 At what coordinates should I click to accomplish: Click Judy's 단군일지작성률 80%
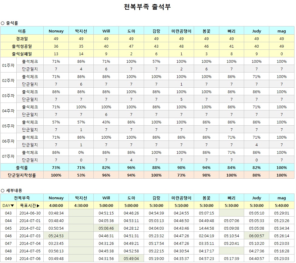click(x=257, y=175)
